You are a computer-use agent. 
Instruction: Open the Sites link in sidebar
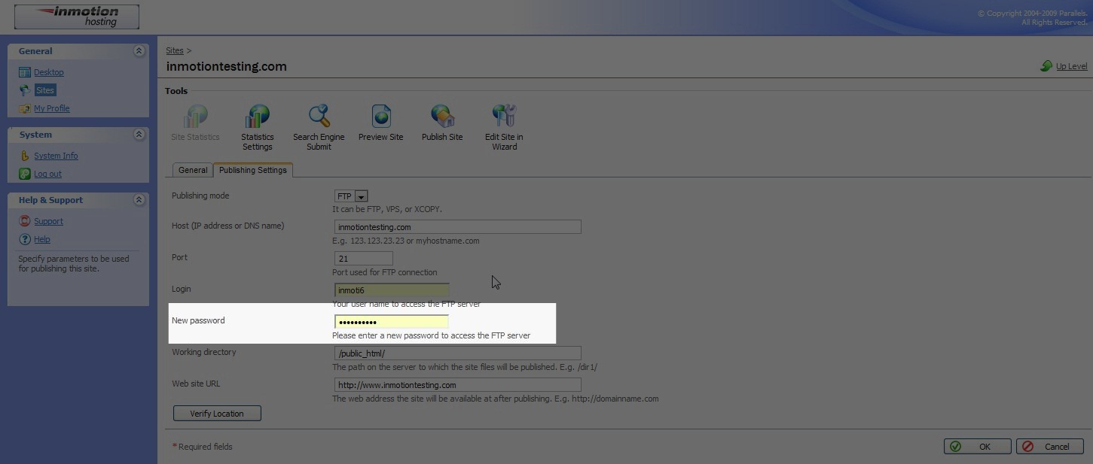point(45,90)
